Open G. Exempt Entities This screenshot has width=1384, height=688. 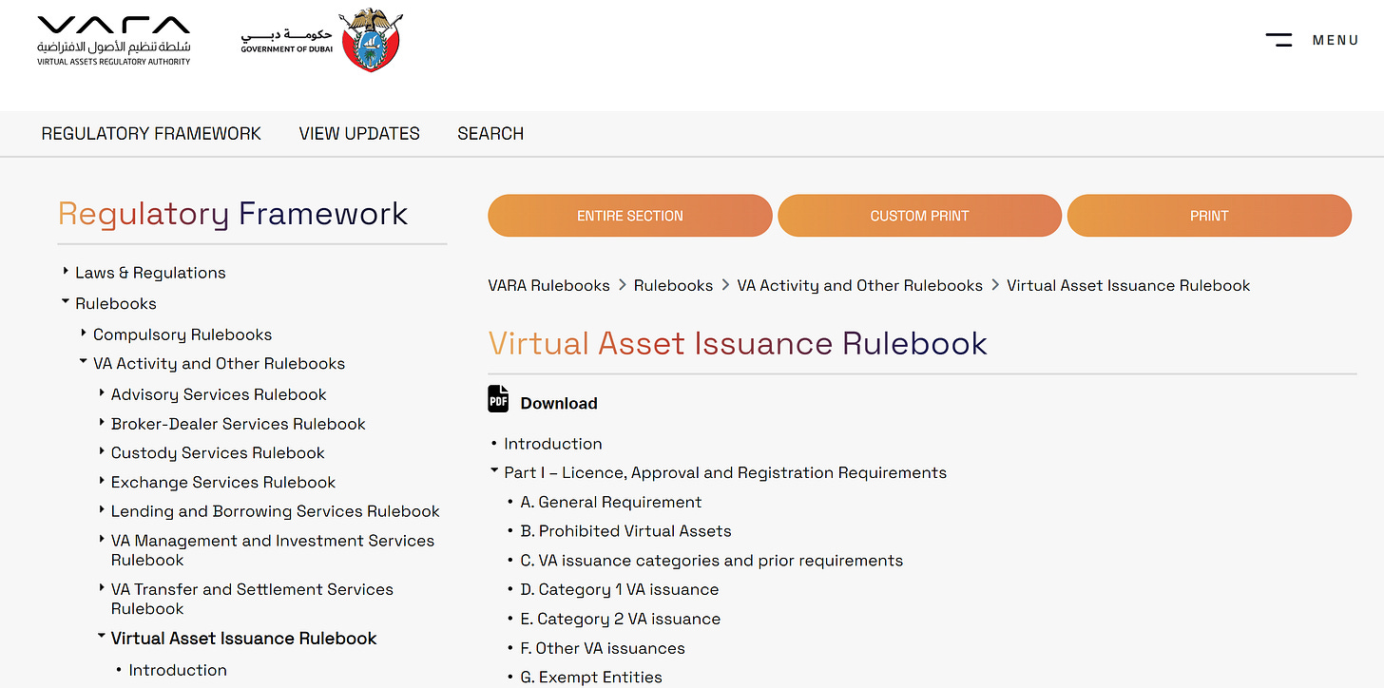(x=591, y=678)
